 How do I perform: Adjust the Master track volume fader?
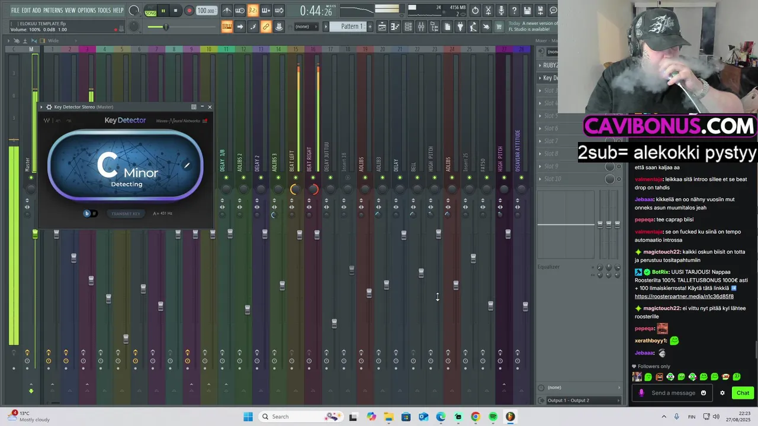(x=35, y=234)
